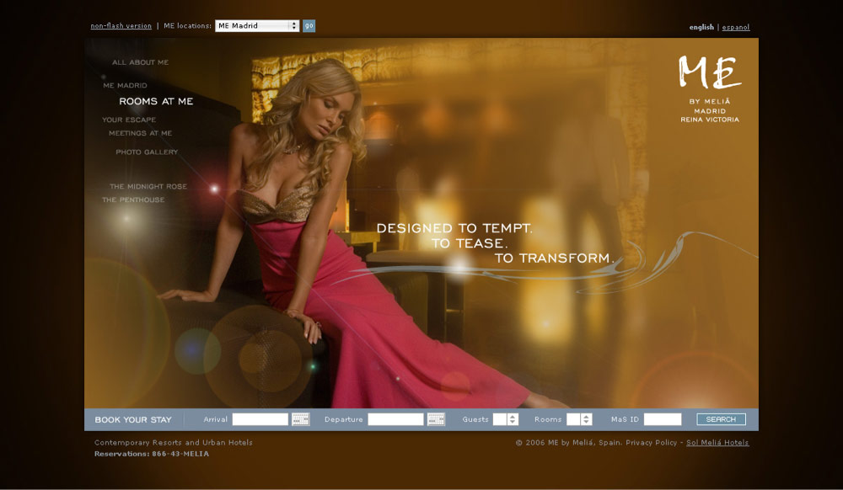This screenshot has width=843, height=490.
Task: Select Meetings at ME menu item
Action: point(140,133)
